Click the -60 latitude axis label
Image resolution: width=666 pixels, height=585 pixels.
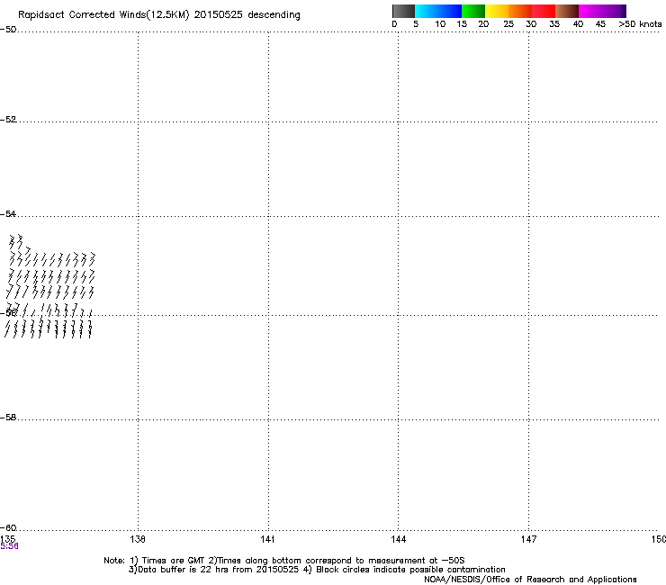tap(8, 528)
